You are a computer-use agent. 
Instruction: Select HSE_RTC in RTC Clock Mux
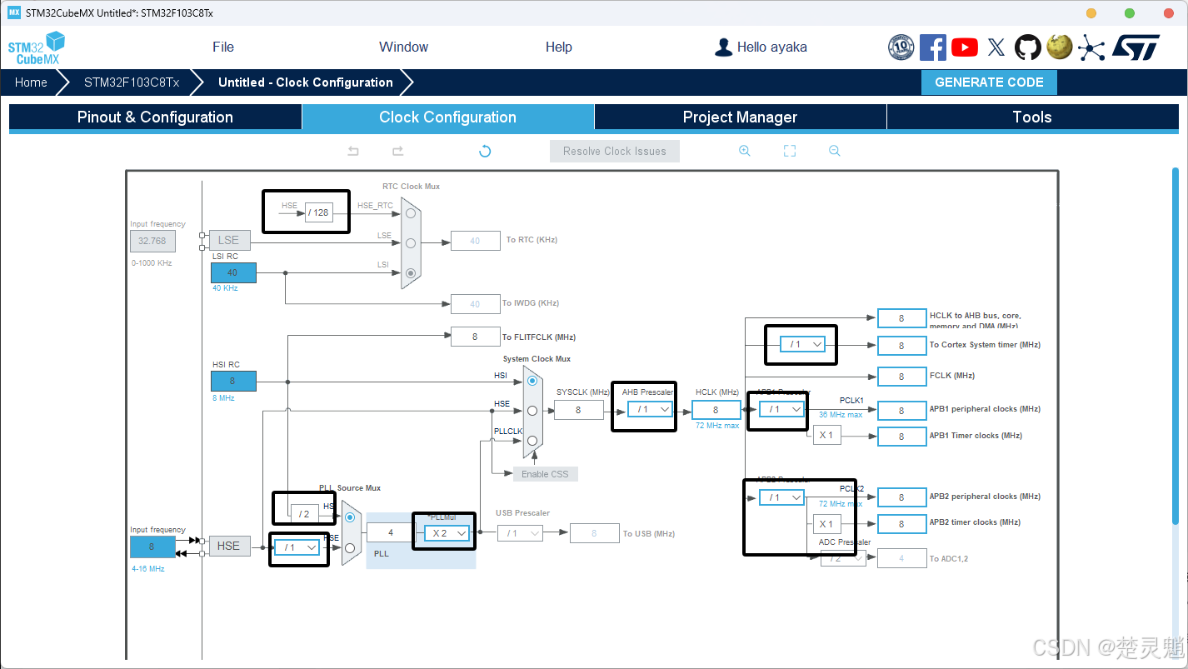click(411, 212)
